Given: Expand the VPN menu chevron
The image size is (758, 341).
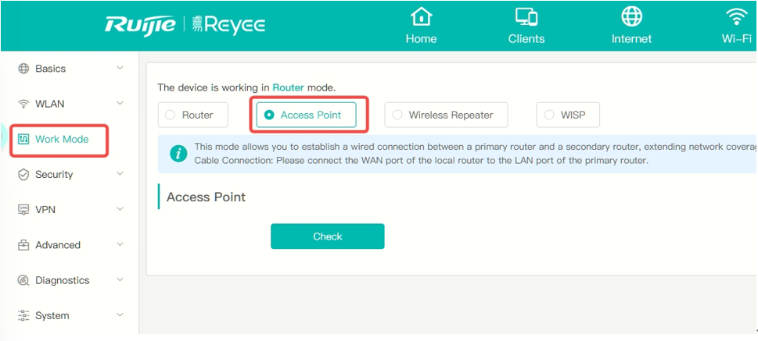Looking at the screenshot, I should tap(120, 209).
